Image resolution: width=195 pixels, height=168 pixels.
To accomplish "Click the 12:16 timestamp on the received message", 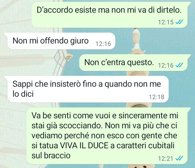I will (x=103, y=44).
